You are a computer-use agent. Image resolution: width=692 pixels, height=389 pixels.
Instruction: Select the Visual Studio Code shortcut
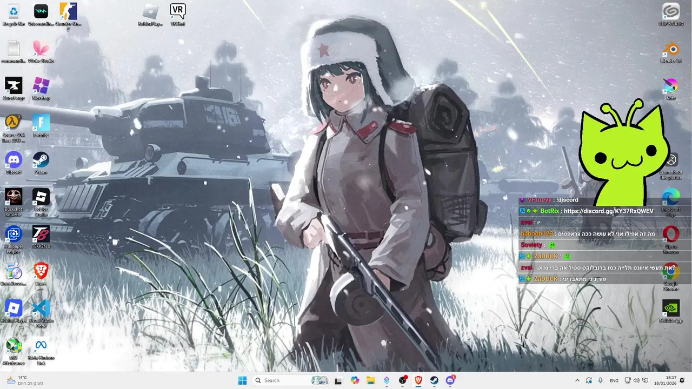tap(41, 314)
